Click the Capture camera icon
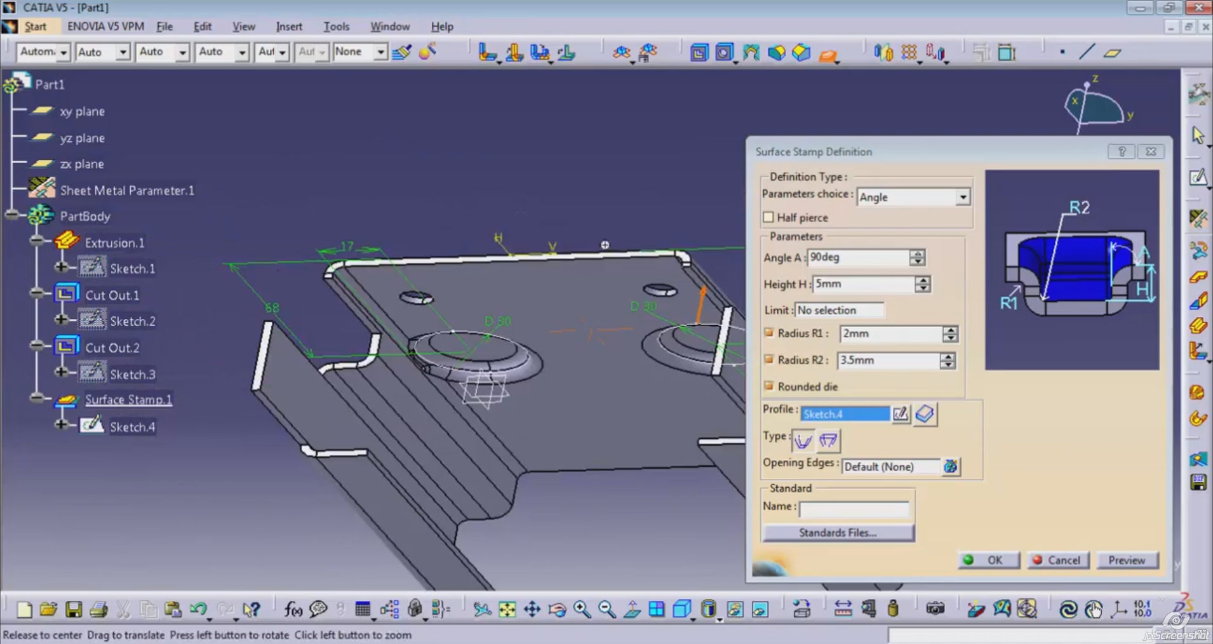The height and width of the screenshot is (644, 1213). [x=935, y=609]
